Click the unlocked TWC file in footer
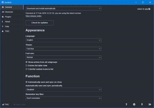154x108 pixels. [6, 104]
